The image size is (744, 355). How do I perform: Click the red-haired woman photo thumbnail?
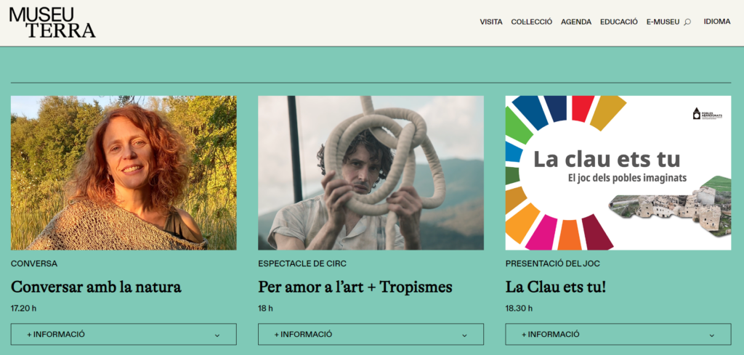[124, 173]
